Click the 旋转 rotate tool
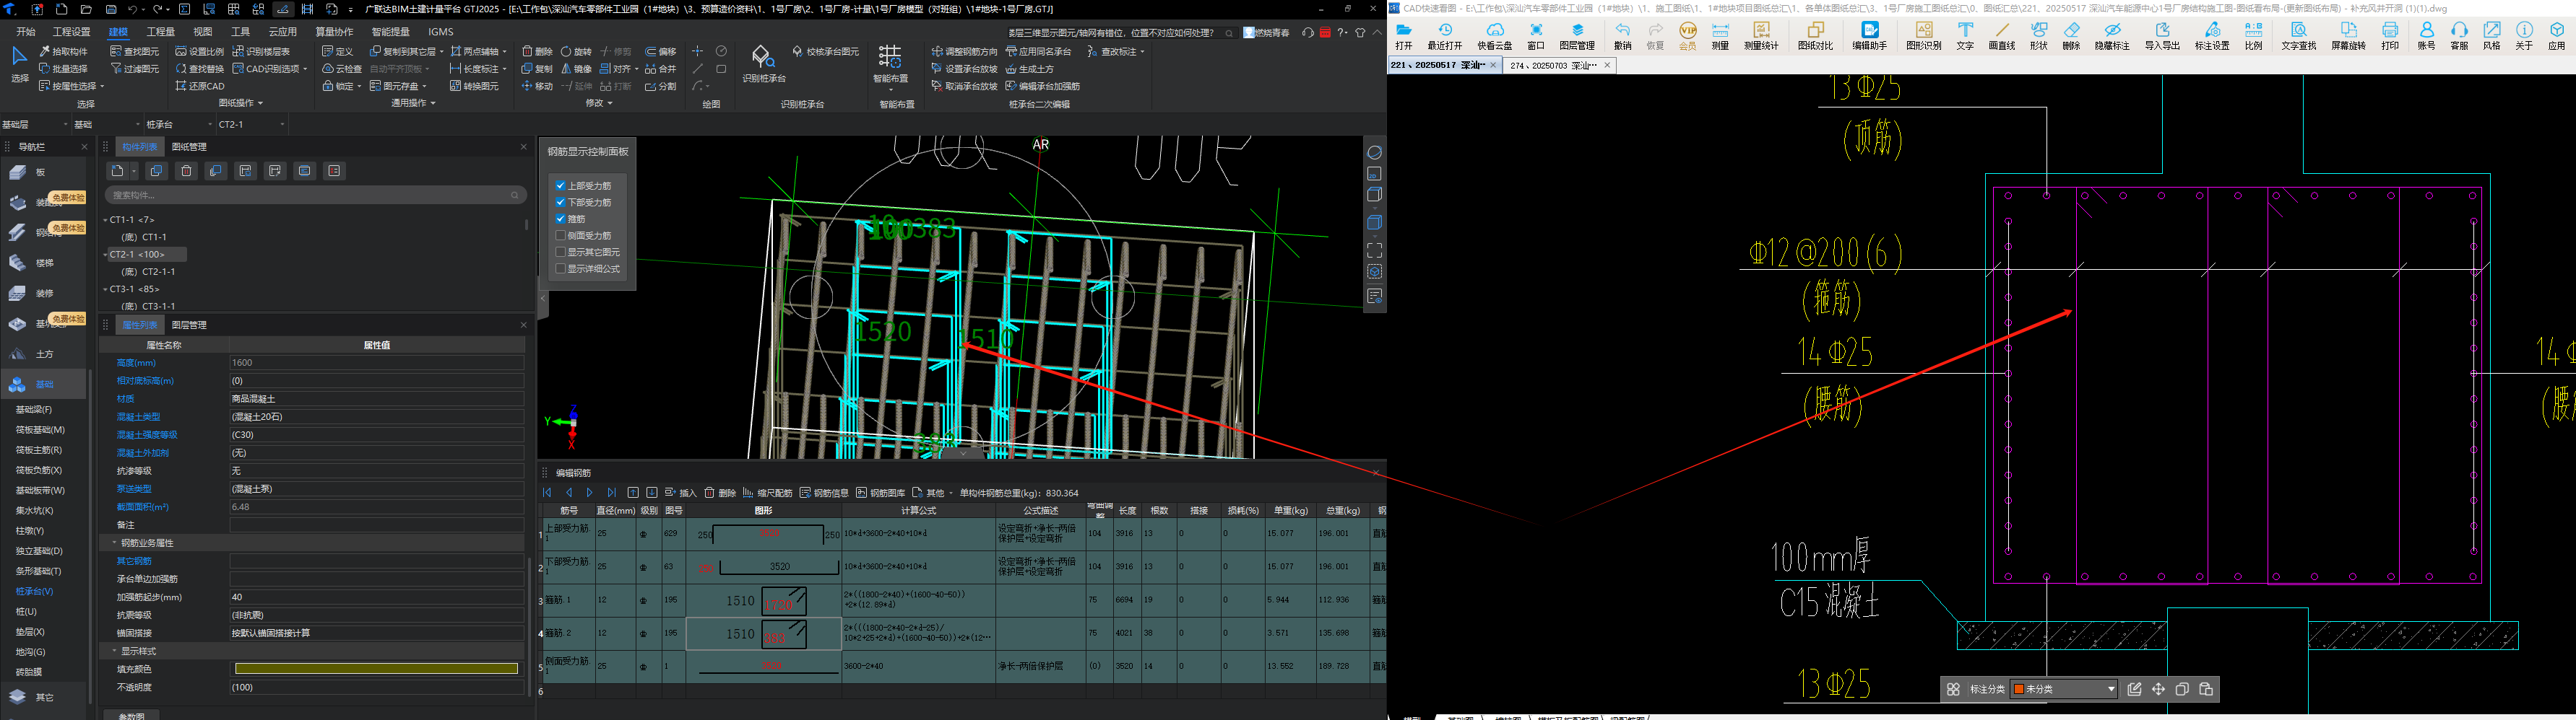Image resolution: width=2576 pixels, height=720 pixels. tap(576, 51)
